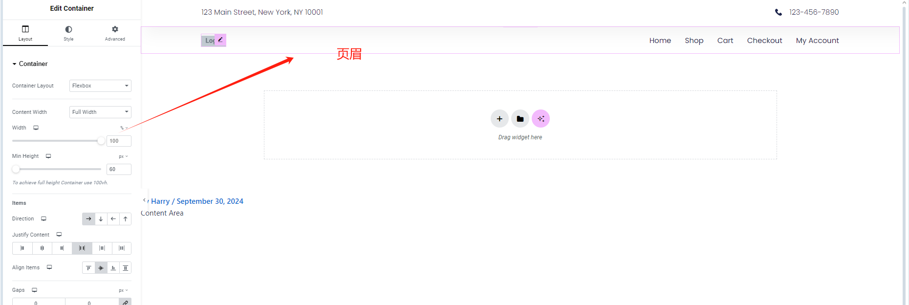Click the Logo widget in the header
The image size is (909, 305).
click(x=209, y=41)
